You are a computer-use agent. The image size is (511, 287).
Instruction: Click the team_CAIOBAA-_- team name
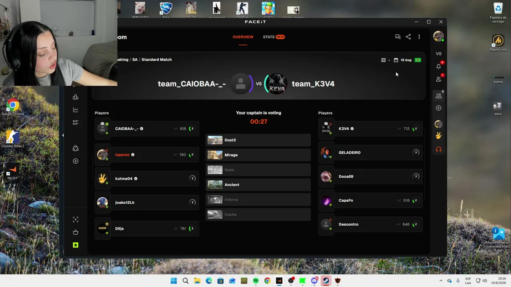coord(192,84)
